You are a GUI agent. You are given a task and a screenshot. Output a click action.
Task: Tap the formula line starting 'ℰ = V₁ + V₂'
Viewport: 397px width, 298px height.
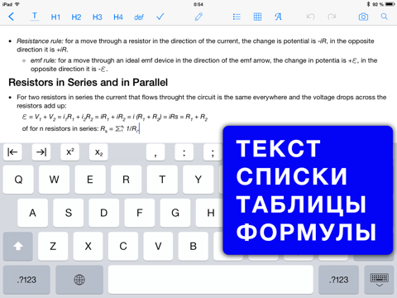coord(115,118)
